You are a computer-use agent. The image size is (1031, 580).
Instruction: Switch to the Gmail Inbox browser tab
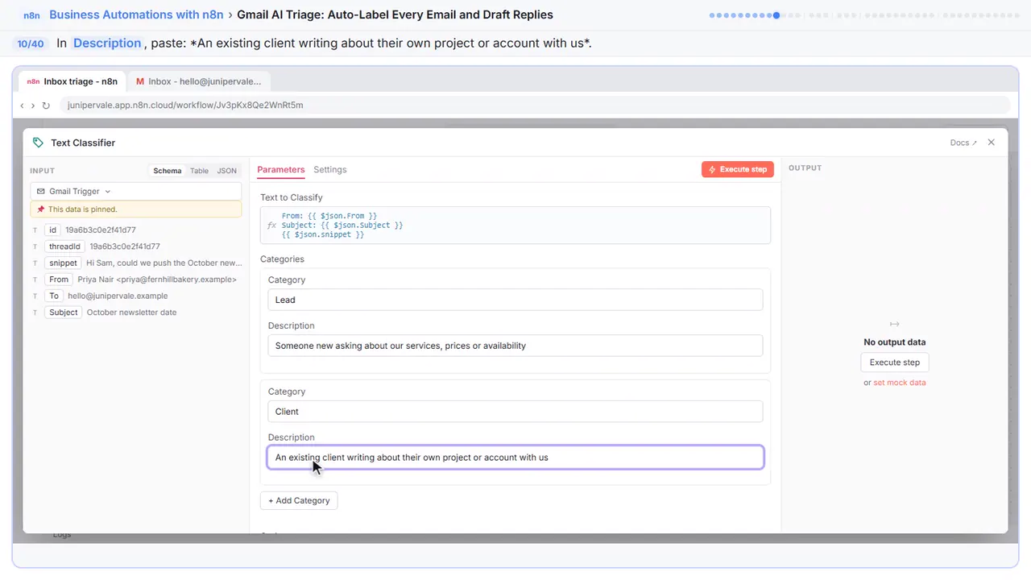198,81
